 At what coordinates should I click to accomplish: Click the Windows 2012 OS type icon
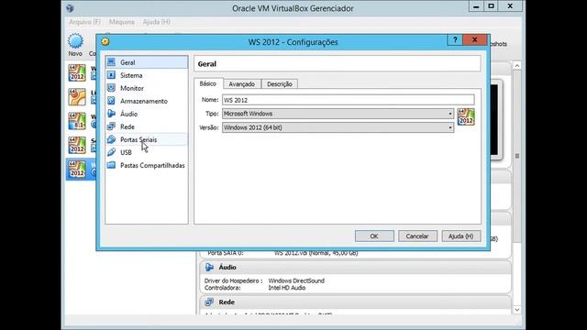coord(466,116)
